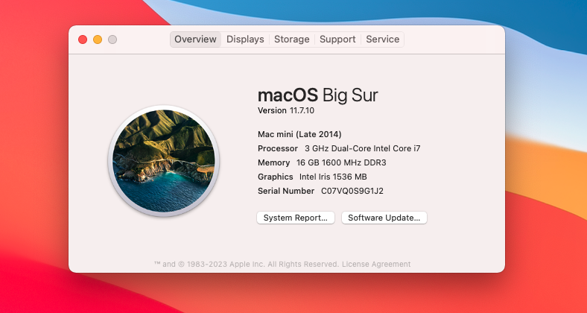Open the License Agreement link
The width and height of the screenshot is (587, 313).
tap(376, 265)
